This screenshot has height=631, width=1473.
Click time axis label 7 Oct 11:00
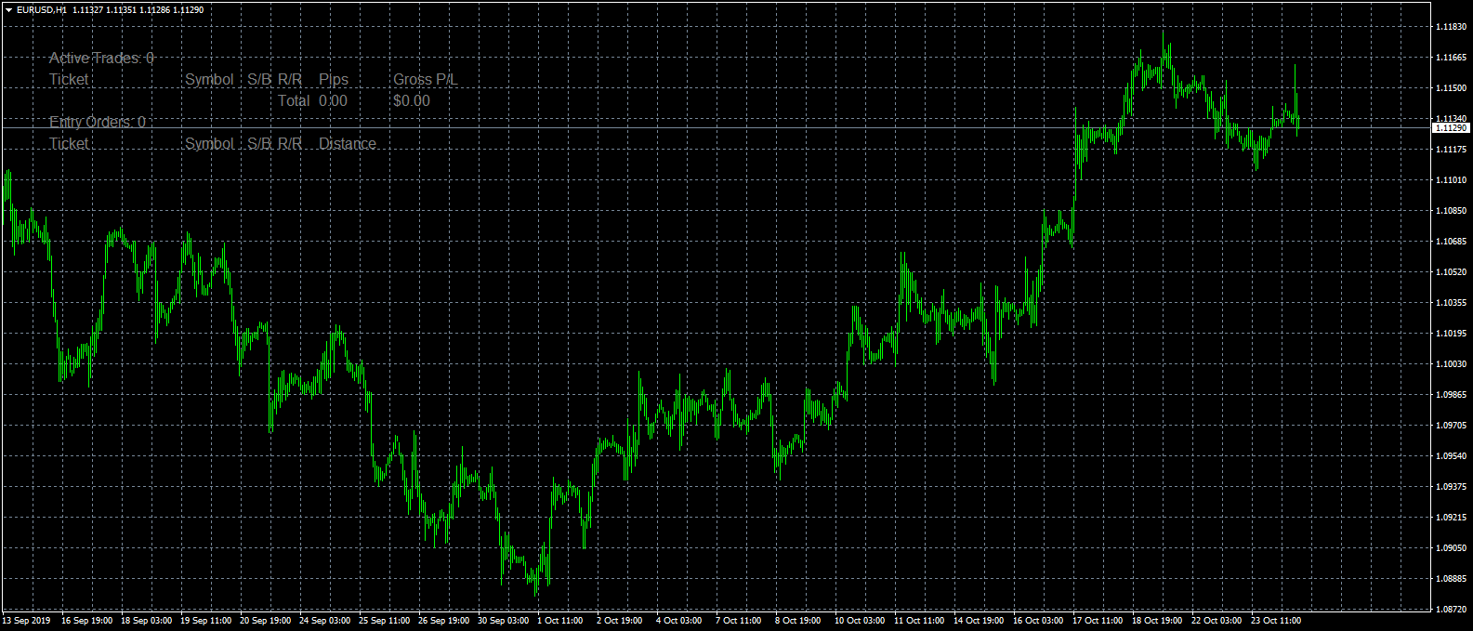coord(739,621)
